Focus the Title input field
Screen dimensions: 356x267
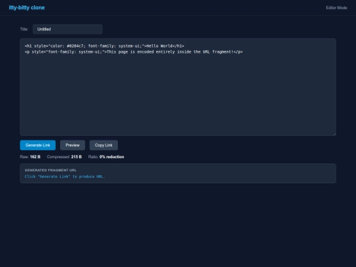click(x=67, y=29)
